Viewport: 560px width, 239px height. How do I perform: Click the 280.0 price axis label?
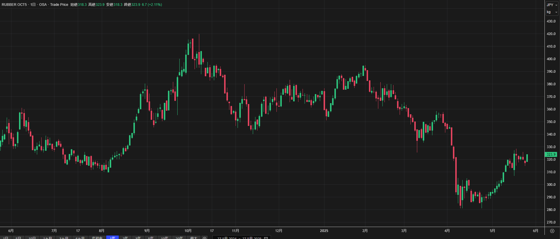(551, 210)
